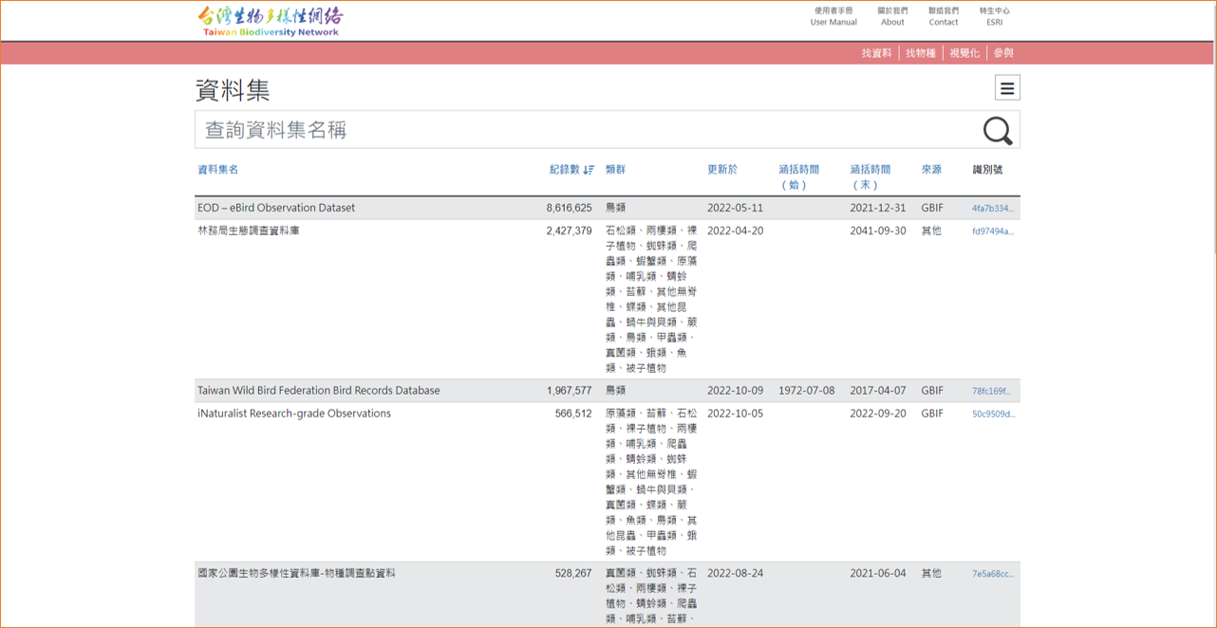1217x628 pixels.
Task: Open the 參與 menu item
Action: (x=1003, y=53)
